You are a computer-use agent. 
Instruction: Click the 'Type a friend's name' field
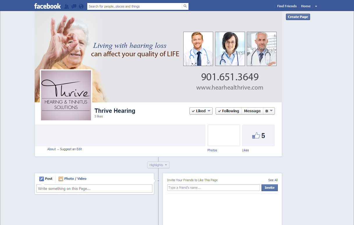[x=214, y=188]
